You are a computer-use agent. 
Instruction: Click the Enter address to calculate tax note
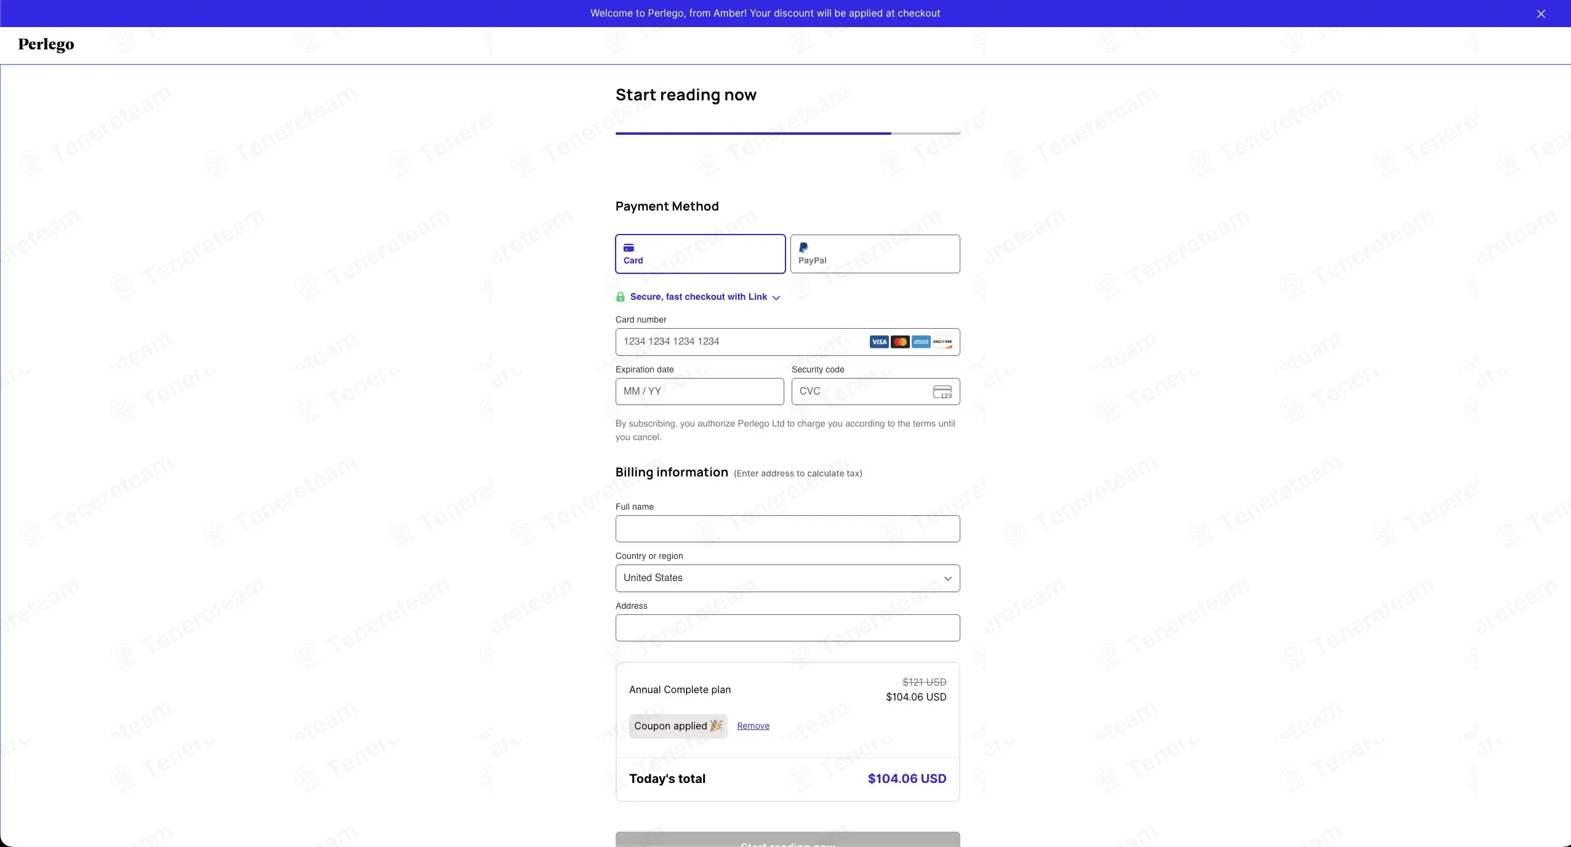pos(798,473)
